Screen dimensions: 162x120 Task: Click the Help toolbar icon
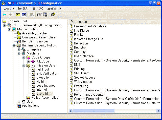click(x=53, y=15)
